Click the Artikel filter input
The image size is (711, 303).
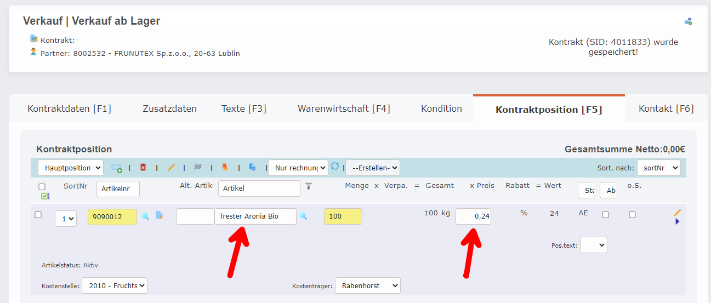[x=259, y=188]
